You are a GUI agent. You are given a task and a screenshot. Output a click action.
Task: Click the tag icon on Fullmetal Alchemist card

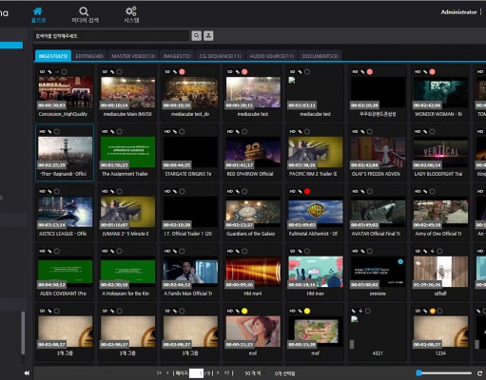pos(300,191)
